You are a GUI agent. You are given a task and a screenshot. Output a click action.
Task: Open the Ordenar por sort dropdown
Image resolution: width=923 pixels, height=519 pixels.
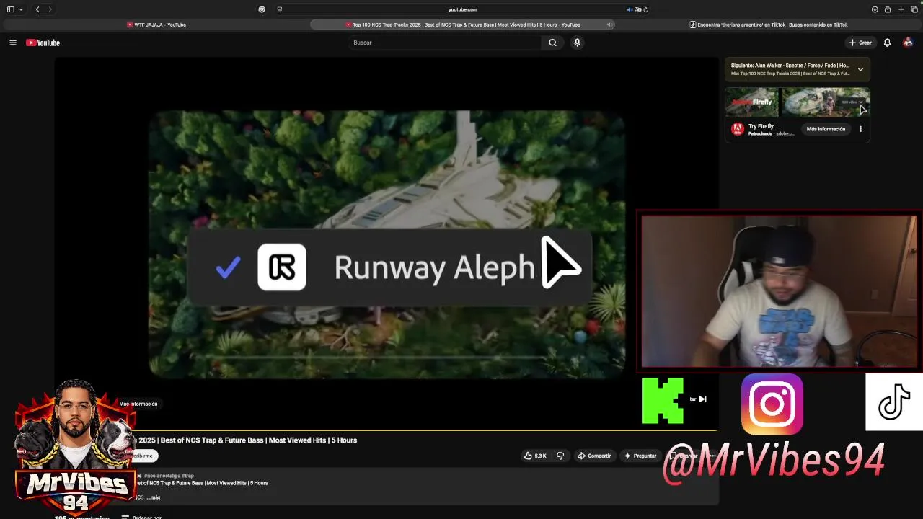pyautogui.click(x=141, y=517)
